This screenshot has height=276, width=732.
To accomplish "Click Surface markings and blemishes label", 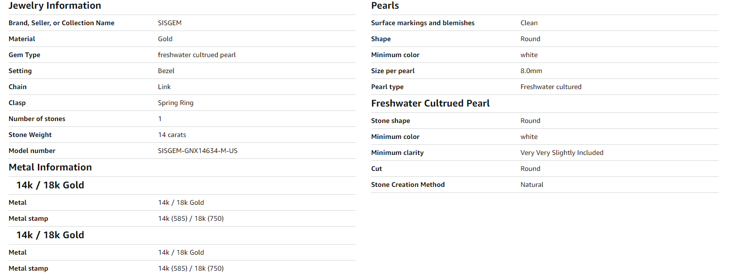I will 423,23.
